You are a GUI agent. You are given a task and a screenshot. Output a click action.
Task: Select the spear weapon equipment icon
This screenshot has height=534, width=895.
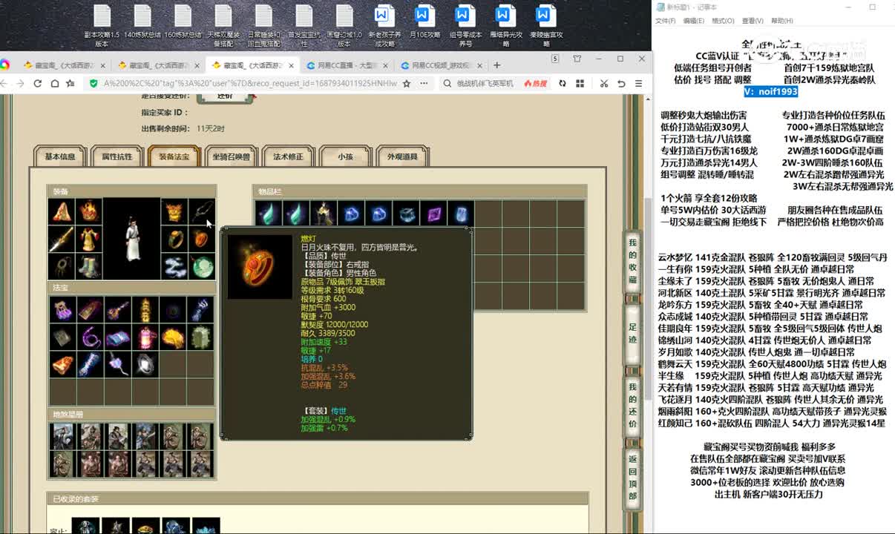pyautogui.click(x=60, y=239)
